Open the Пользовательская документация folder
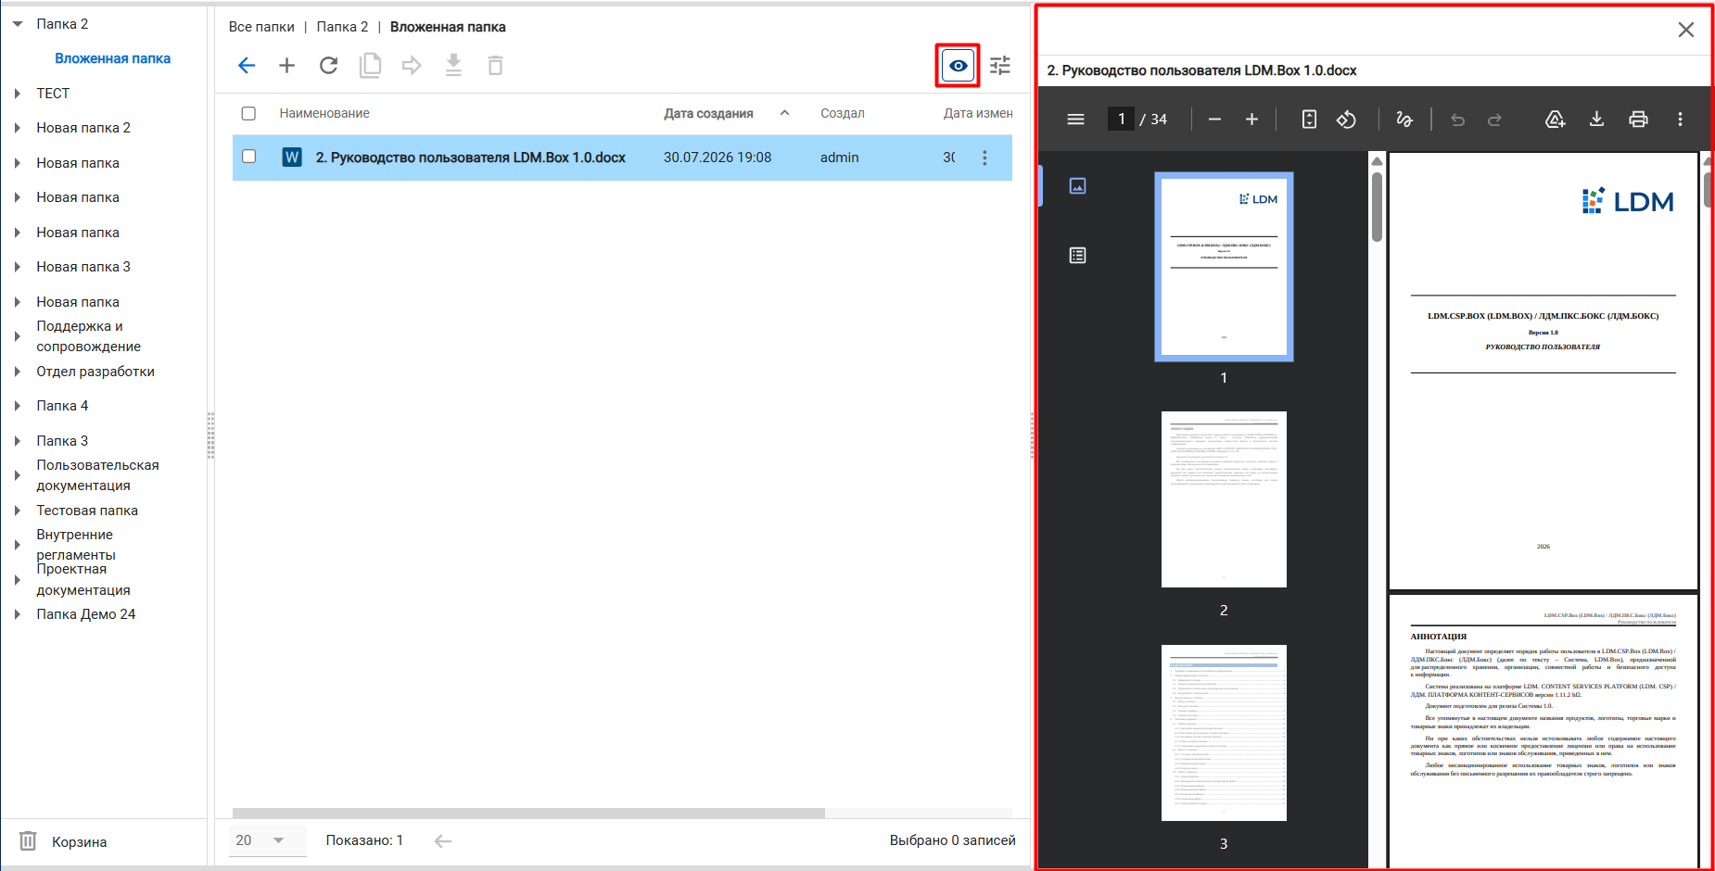1715x871 pixels. pos(97,475)
